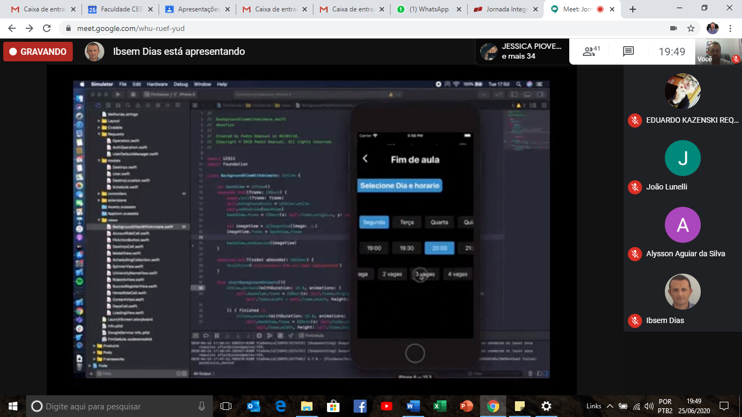This screenshot has width=742, height=417.
Task: Click the GRAVANDO recording indicator
Action: pos(38,52)
